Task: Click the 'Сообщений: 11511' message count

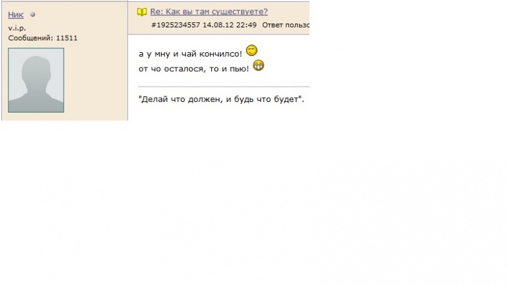Action: pyautogui.click(x=43, y=38)
